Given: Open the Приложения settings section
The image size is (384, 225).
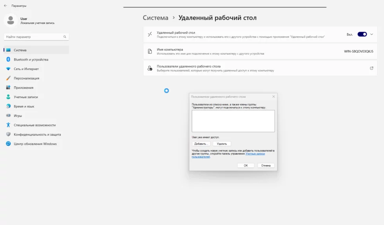Looking at the screenshot, I should click(23, 87).
